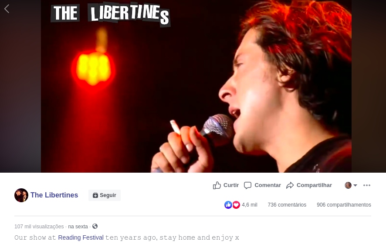Click the globe public privacy icon

(x=95, y=226)
